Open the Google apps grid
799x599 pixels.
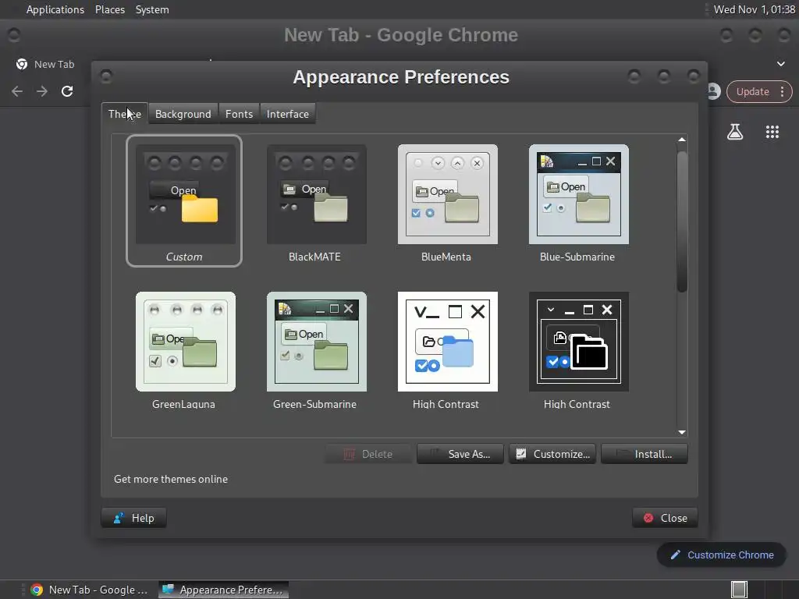click(772, 132)
